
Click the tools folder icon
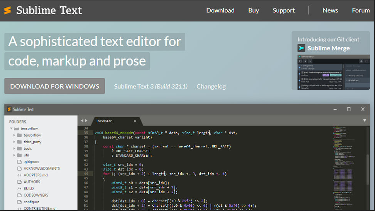20,148
